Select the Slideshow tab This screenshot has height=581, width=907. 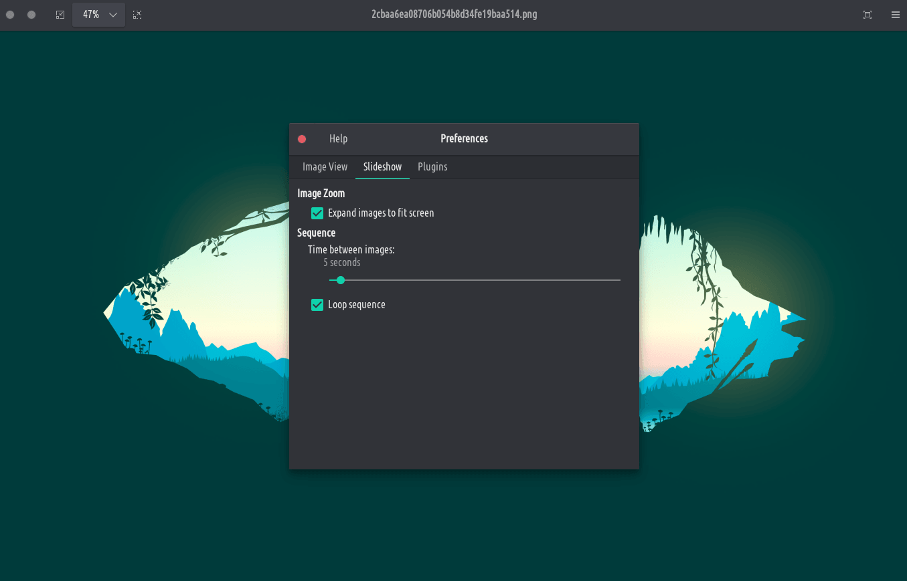coord(382,167)
